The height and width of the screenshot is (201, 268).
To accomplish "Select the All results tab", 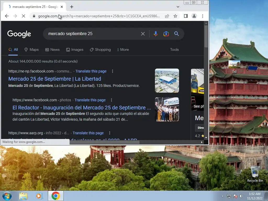I will tap(13, 49).
